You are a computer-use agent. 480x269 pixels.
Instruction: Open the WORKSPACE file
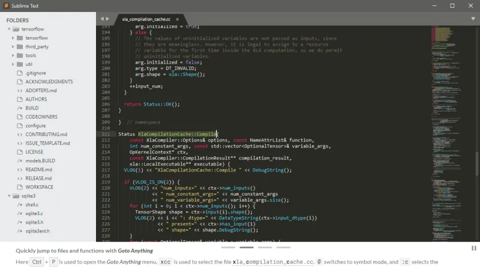pyautogui.click(x=39, y=187)
